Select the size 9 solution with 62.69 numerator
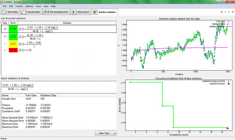The height and width of the screenshot is (140, 235). [x=59, y=37]
